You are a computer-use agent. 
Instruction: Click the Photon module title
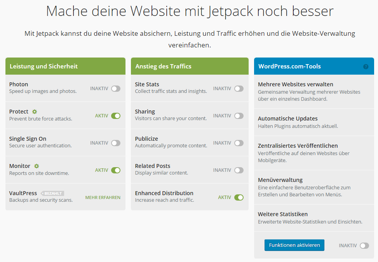coord(19,84)
